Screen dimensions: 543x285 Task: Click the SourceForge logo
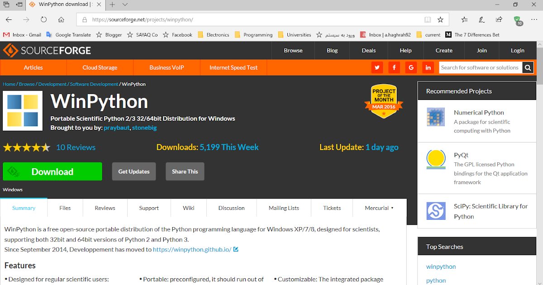tap(47, 50)
